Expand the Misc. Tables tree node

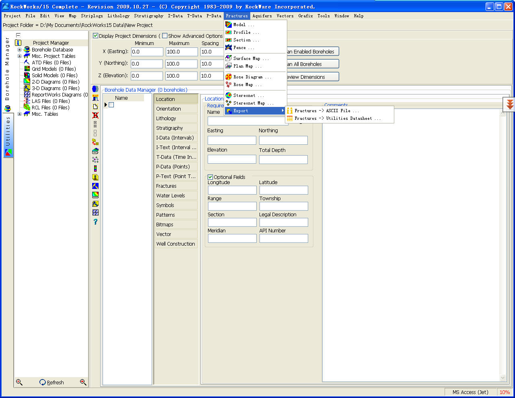pyautogui.click(x=19, y=114)
